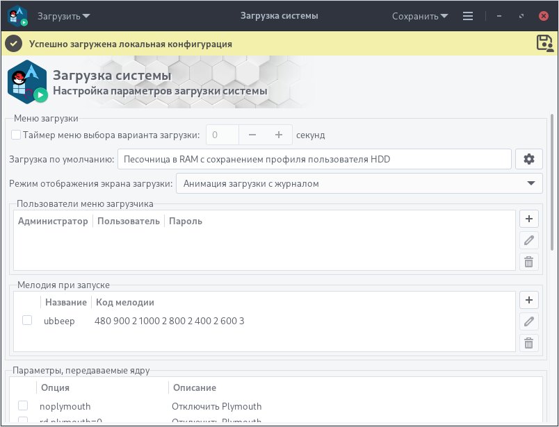Add a new bootloader menu user
Screen dimensions: 559x427
tap(529, 219)
